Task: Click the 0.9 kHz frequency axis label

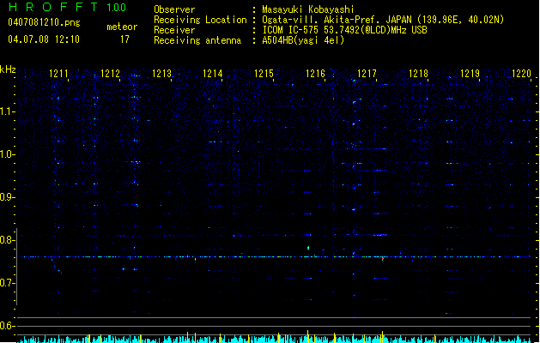Action: [x=7, y=197]
